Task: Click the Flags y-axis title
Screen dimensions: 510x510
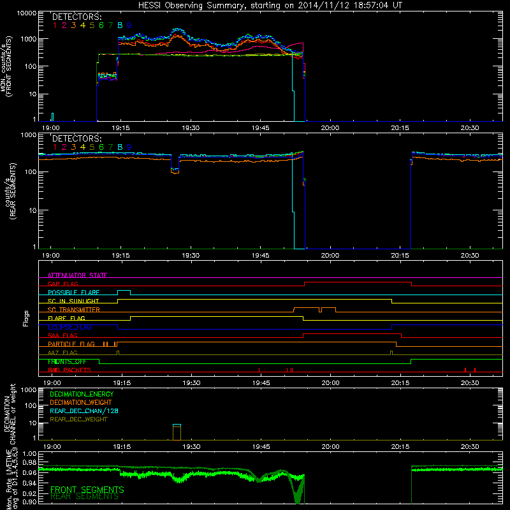Action: (x=26, y=318)
